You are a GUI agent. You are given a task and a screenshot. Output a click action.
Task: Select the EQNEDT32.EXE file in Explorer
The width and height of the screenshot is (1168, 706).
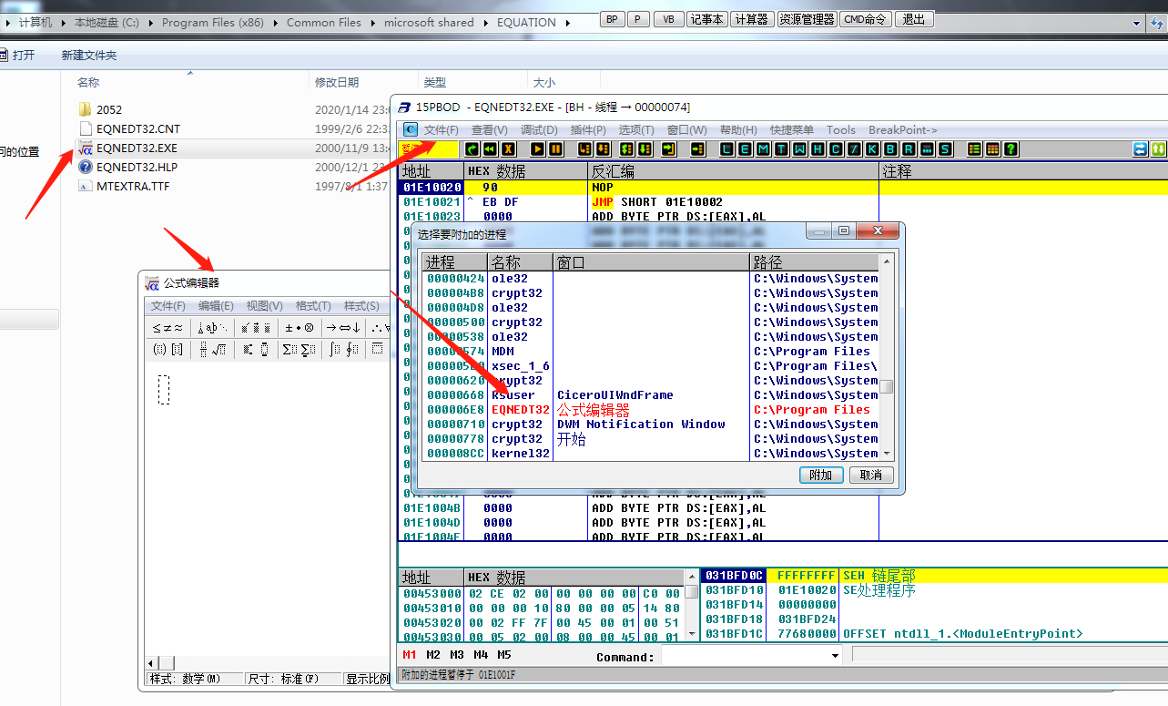pyautogui.click(x=137, y=148)
